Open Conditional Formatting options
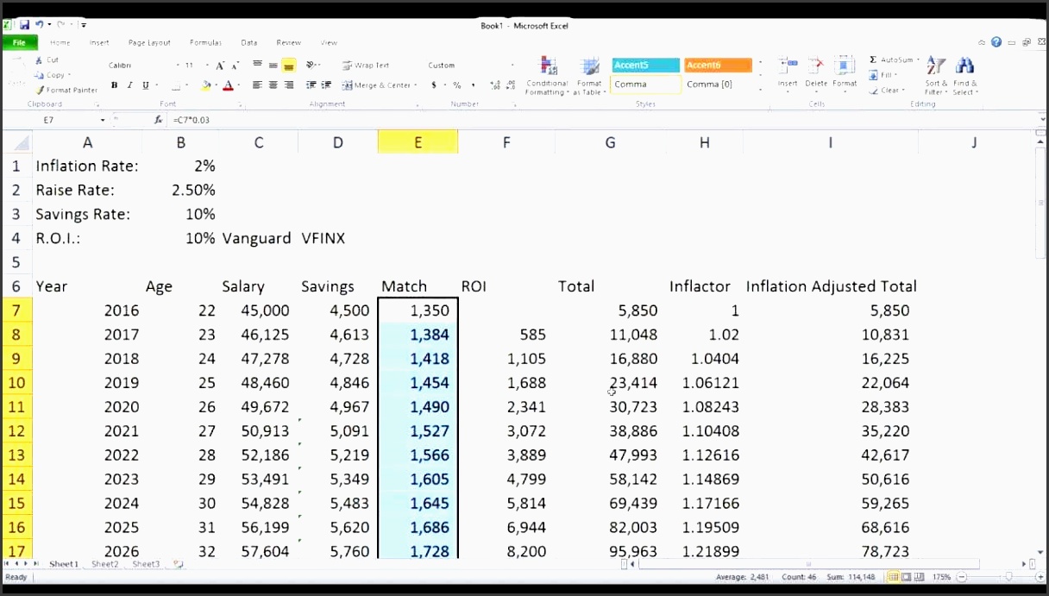 point(547,77)
